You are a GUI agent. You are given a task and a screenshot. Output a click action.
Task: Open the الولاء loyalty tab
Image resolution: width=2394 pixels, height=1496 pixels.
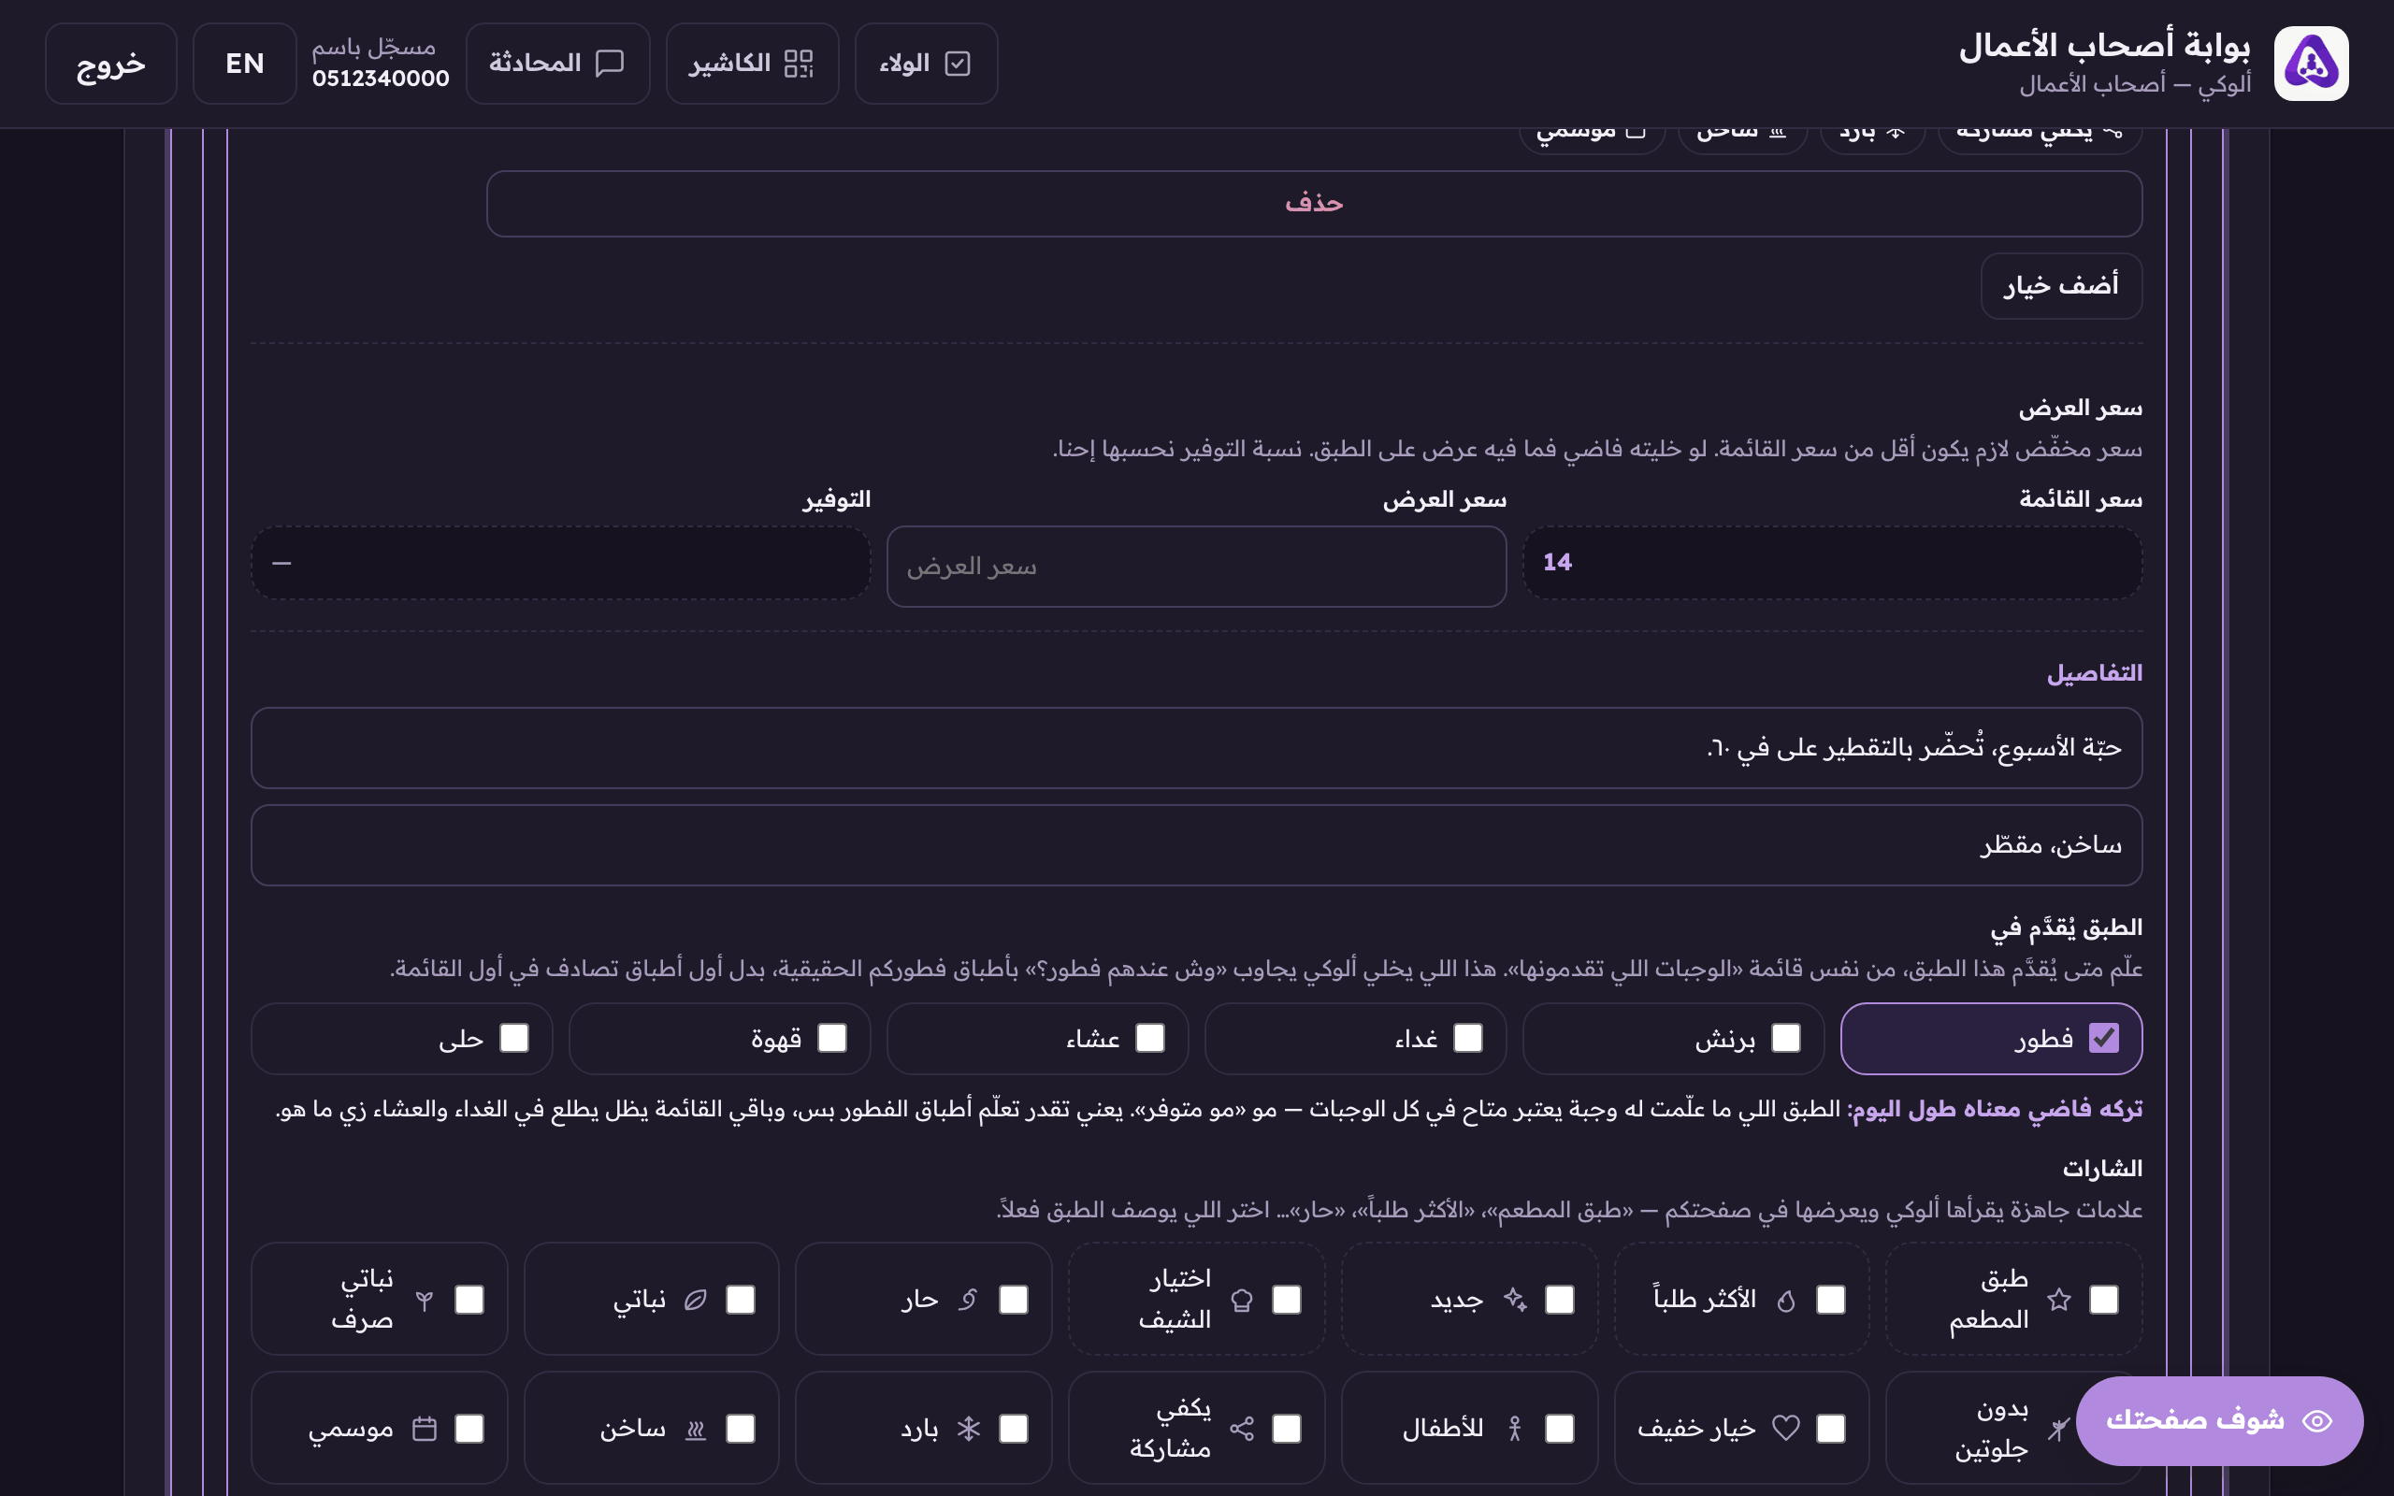tap(926, 64)
